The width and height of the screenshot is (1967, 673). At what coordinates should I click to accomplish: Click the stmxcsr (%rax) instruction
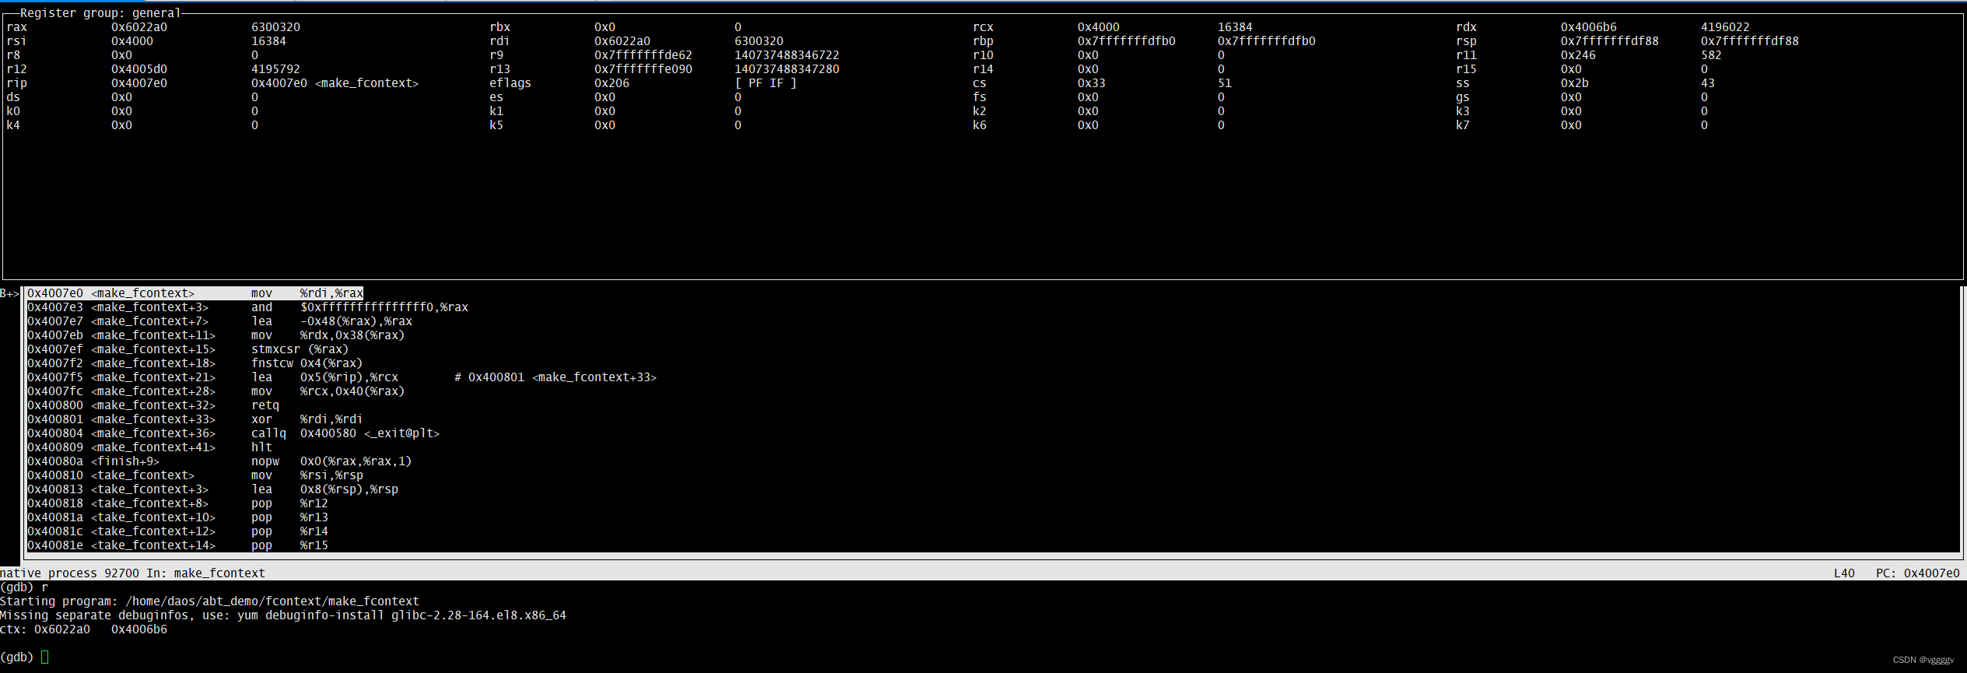300,349
